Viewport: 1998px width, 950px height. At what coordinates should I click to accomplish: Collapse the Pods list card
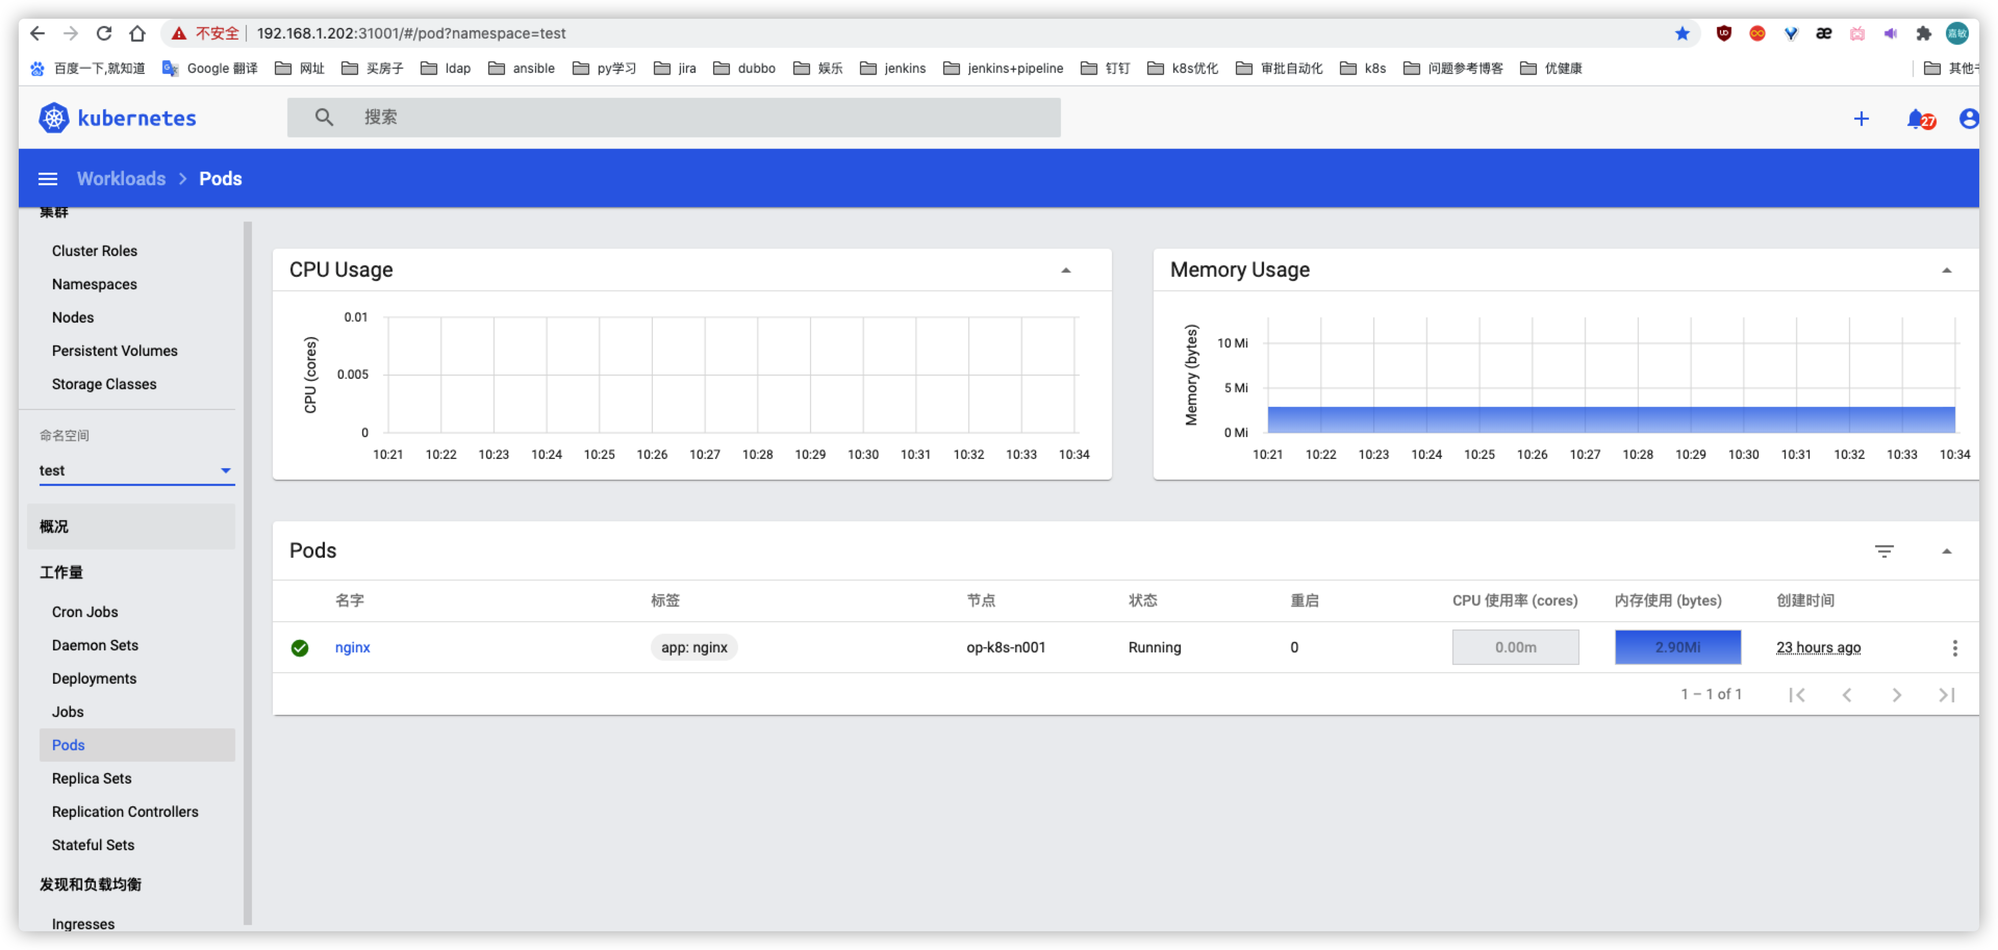coord(1946,551)
